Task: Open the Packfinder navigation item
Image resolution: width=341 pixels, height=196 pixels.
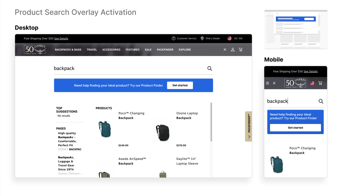Action: coord(165,50)
